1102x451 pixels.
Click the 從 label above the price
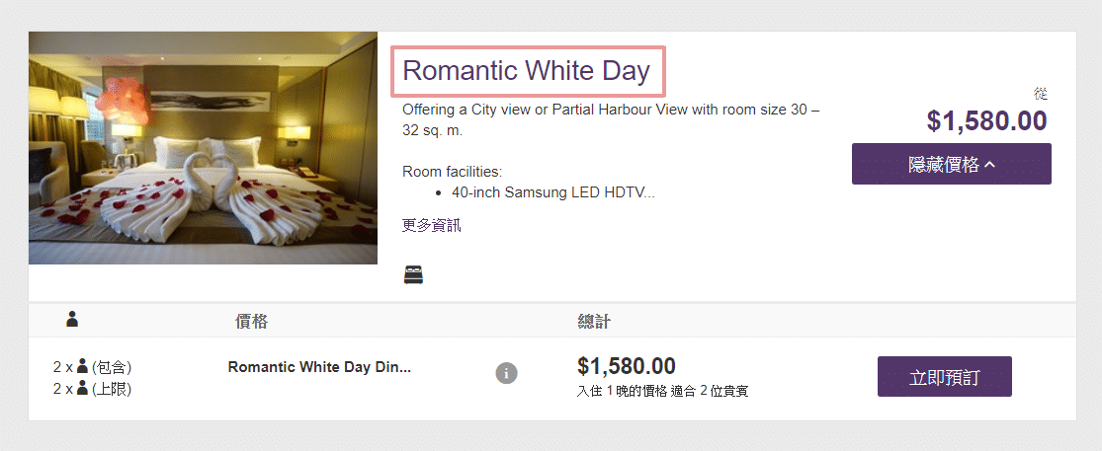pyautogui.click(x=1040, y=94)
